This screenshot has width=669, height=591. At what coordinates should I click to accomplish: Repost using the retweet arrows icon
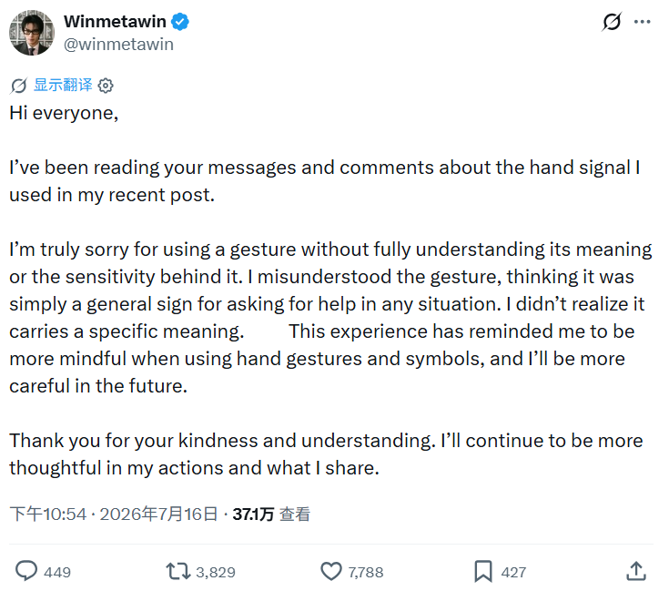177,571
